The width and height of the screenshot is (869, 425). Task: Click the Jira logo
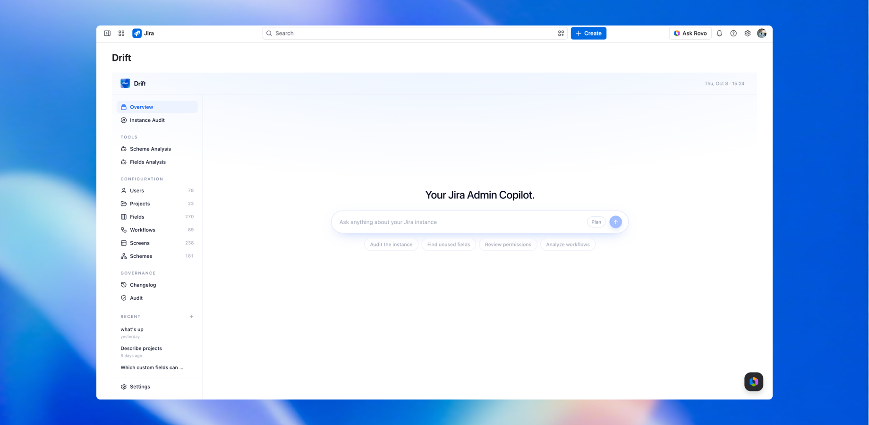143,33
